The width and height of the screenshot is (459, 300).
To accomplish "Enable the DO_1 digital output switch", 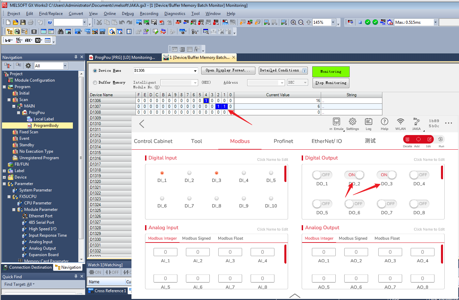I will (x=322, y=175).
